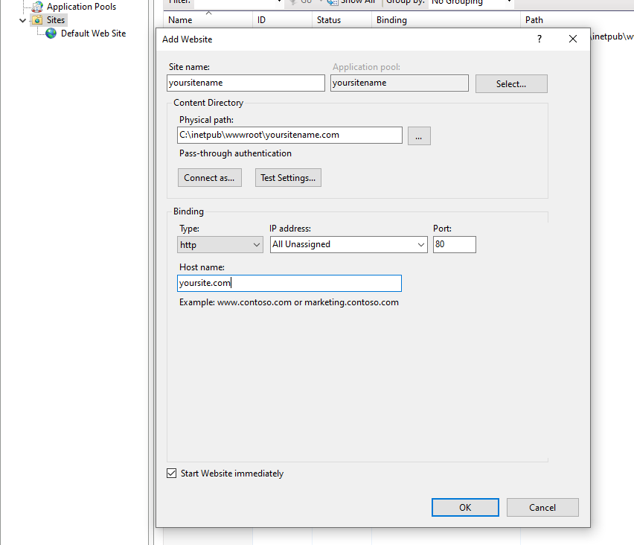Click the Pass-through authentication text
Screen dimensions: 634x545
pyautogui.click(x=235, y=153)
